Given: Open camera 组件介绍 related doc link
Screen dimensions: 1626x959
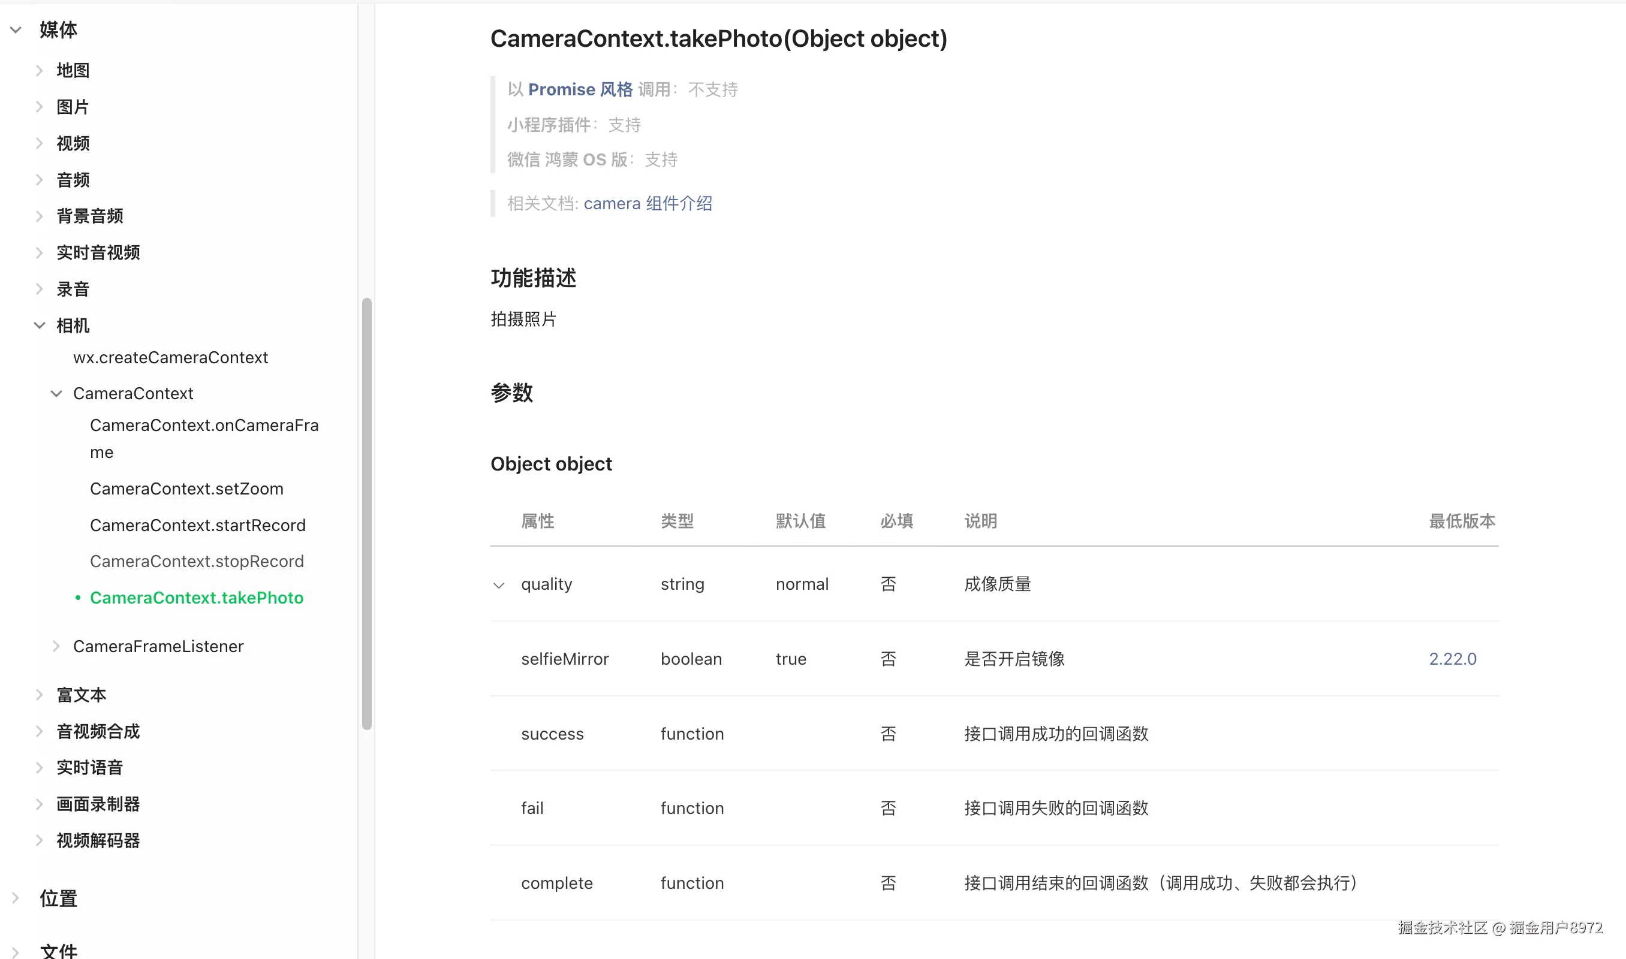Looking at the screenshot, I should [x=648, y=204].
